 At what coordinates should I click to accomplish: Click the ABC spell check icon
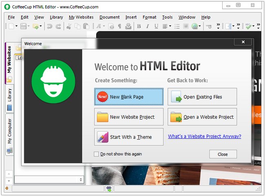248,26
